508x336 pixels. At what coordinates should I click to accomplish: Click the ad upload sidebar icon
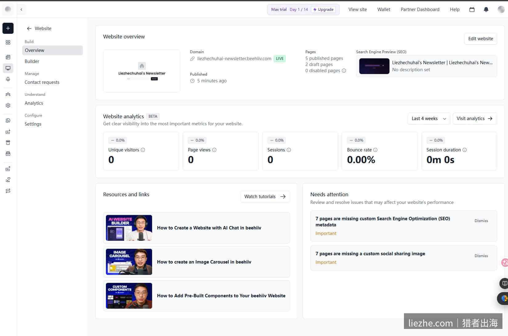pyautogui.click(x=8, y=169)
